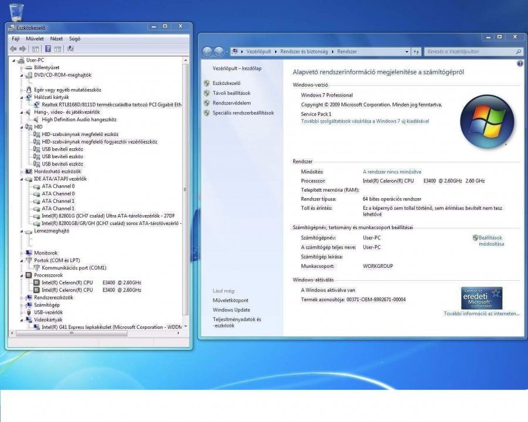Open Teljesítményadatok és -eszközök link
Viewport: 528px width, 422px height.
pos(237,322)
